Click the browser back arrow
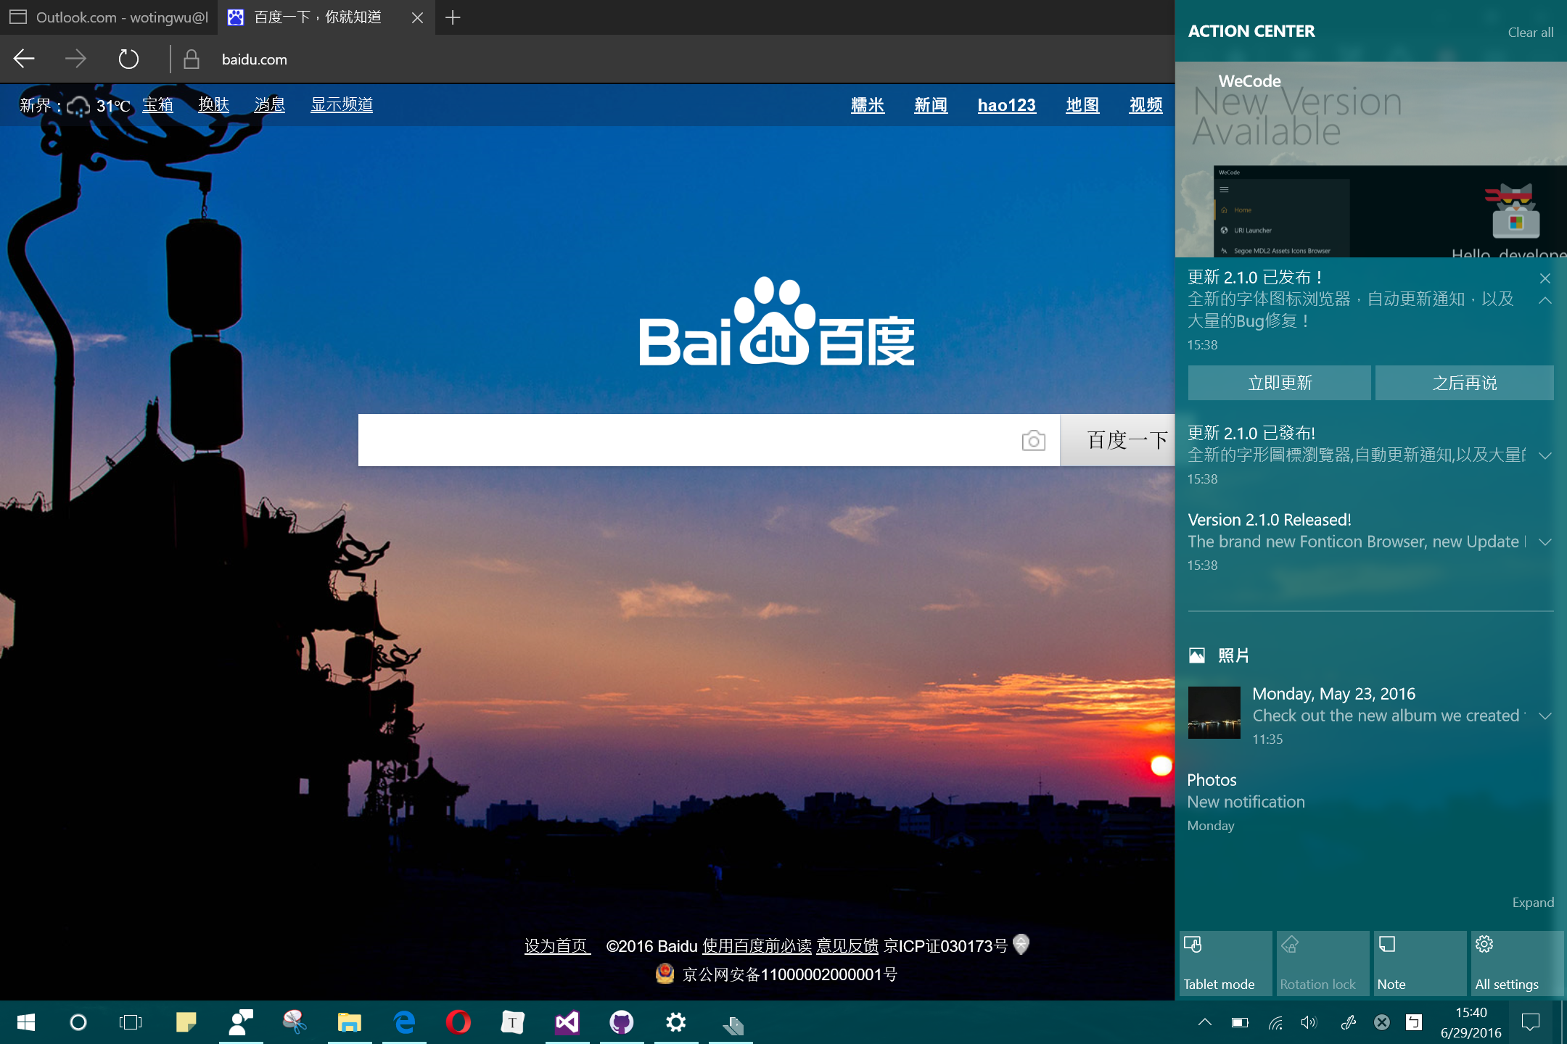1567x1044 pixels. 24,59
